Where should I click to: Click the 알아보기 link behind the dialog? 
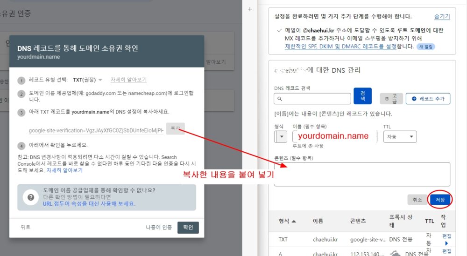pyautogui.click(x=216, y=62)
